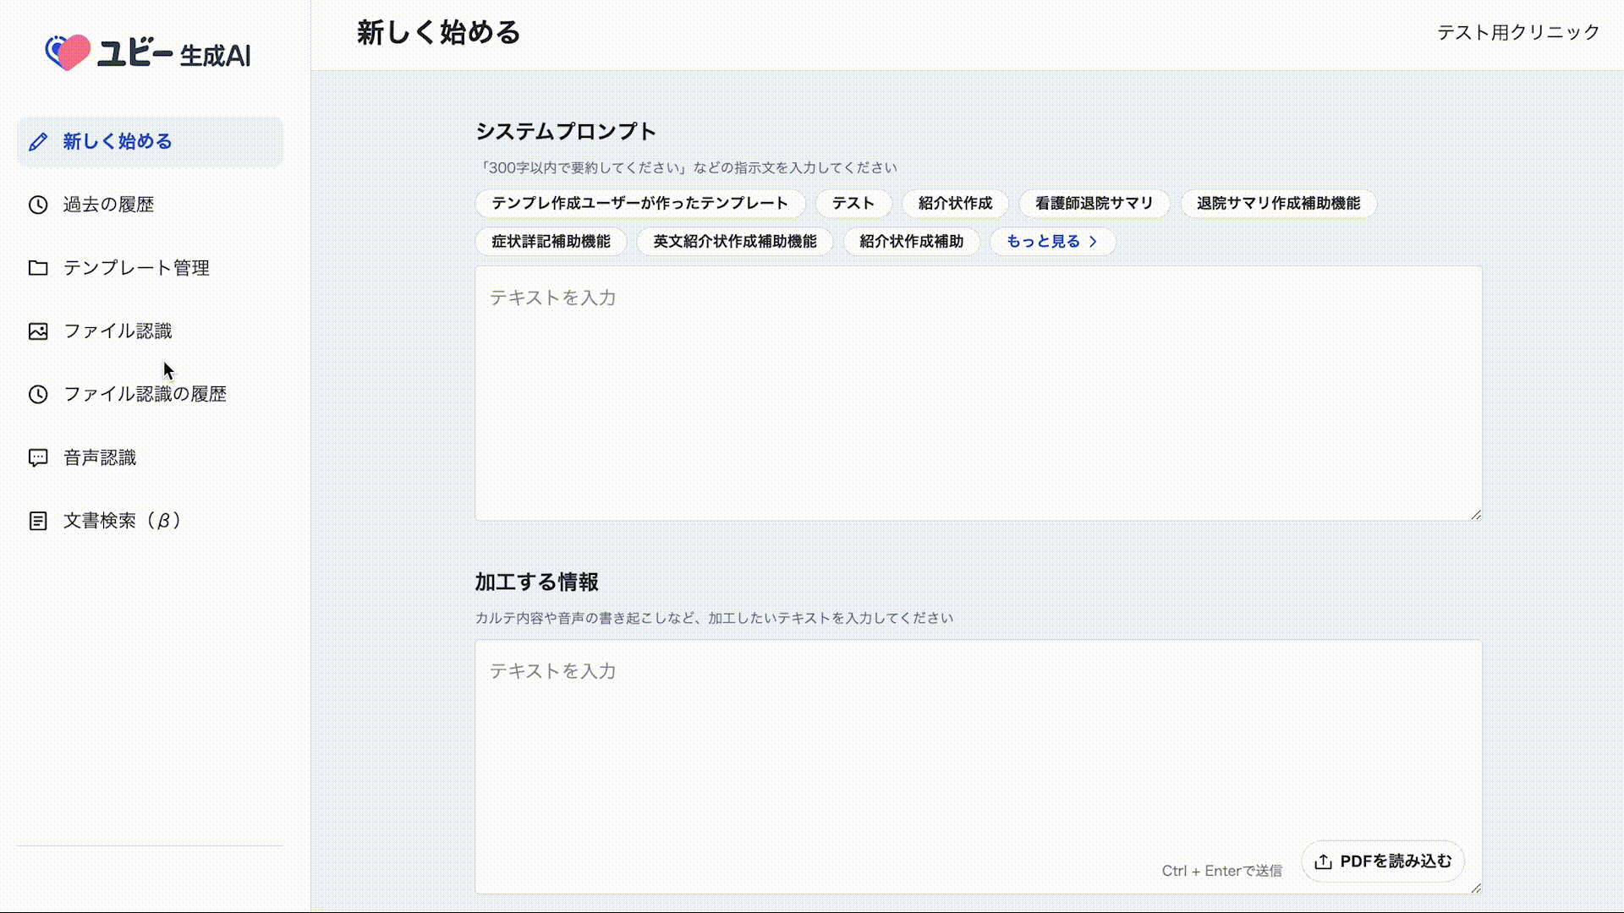
Task: Open the テンプレート管理 menu item
Action: [136, 268]
